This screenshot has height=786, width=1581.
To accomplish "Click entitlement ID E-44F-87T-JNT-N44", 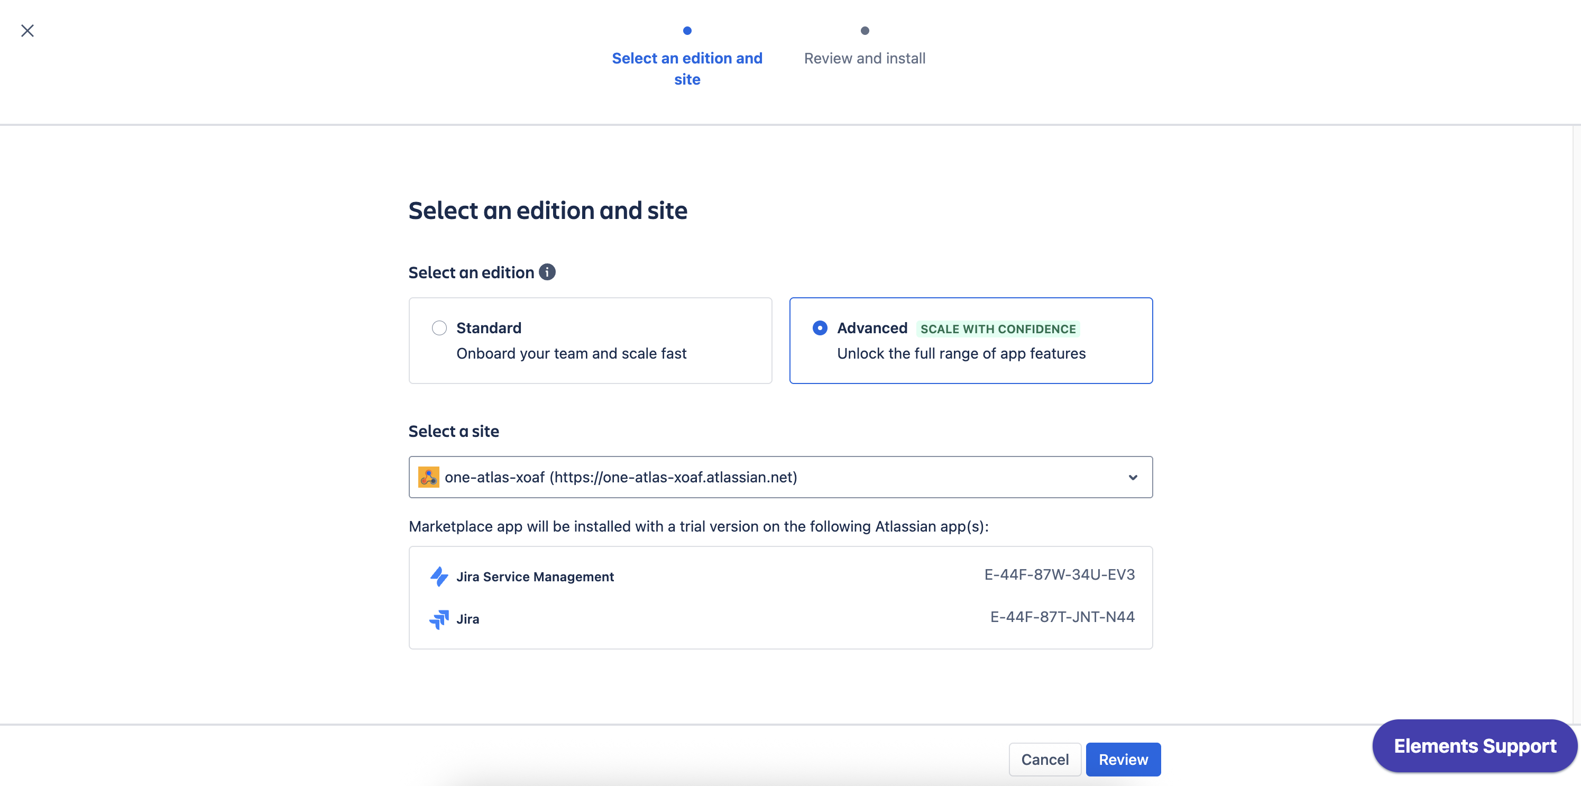I will click(1062, 617).
